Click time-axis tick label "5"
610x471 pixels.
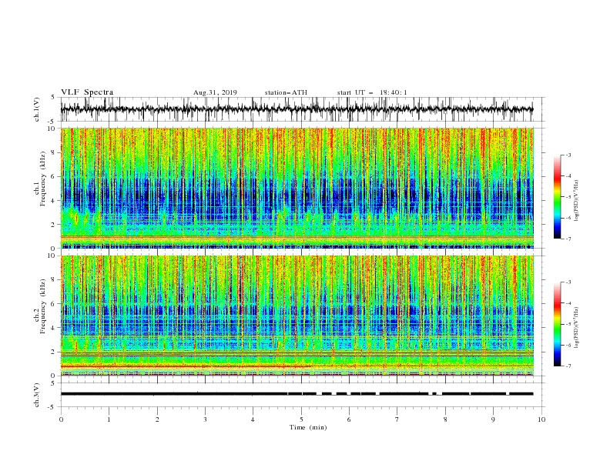[x=301, y=419]
